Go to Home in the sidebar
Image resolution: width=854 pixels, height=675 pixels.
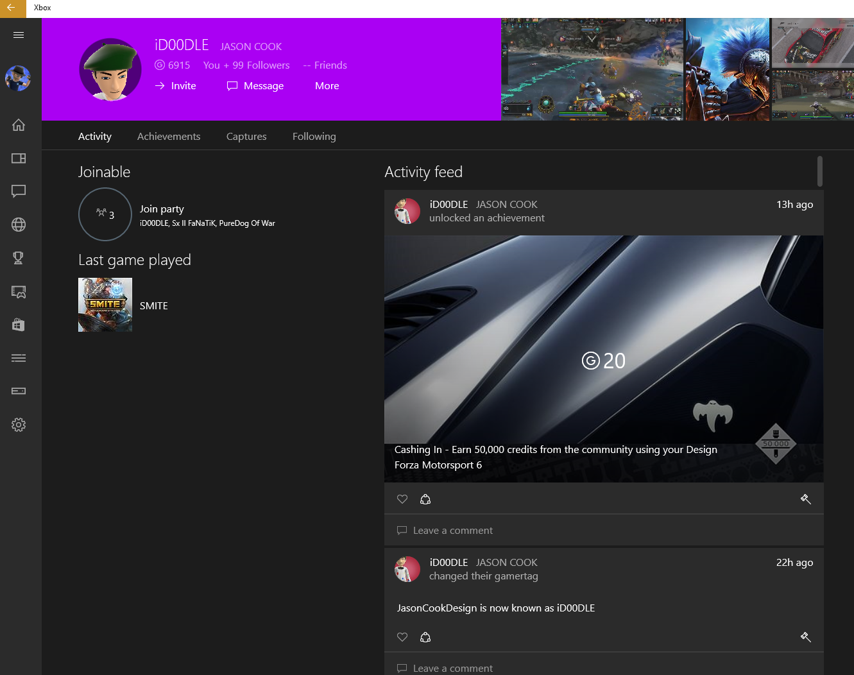pos(19,124)
